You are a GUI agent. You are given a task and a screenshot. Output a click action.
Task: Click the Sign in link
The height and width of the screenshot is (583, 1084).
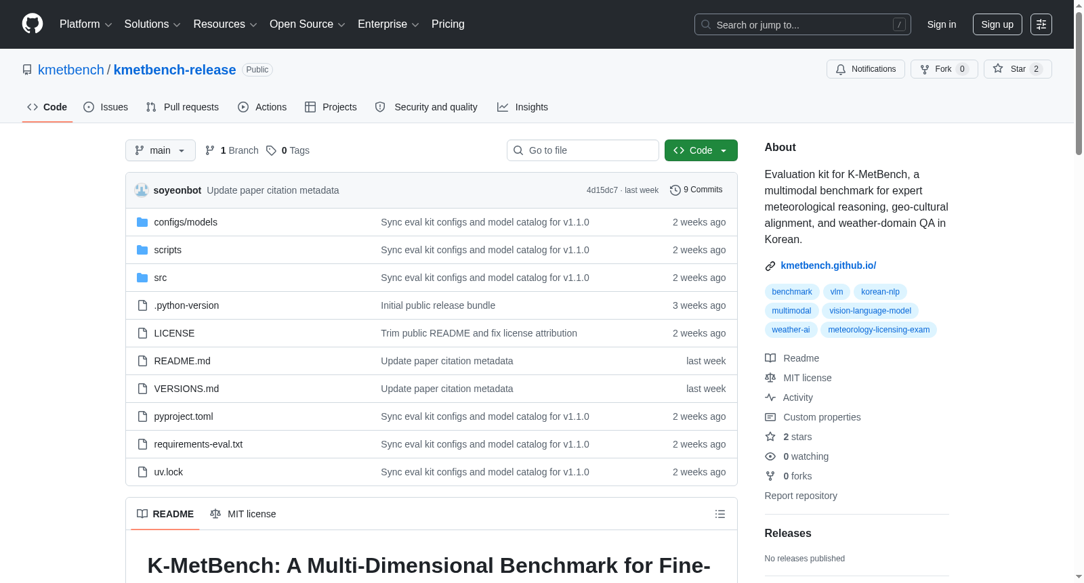942,24
